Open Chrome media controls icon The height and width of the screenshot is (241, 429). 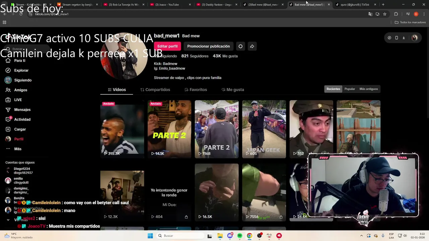pyautogui.click(x=408, y=14)
